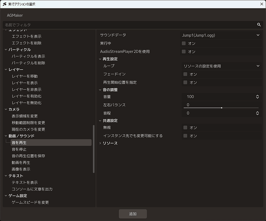Click the app logo icon in title bar

(x=4, y=4)
